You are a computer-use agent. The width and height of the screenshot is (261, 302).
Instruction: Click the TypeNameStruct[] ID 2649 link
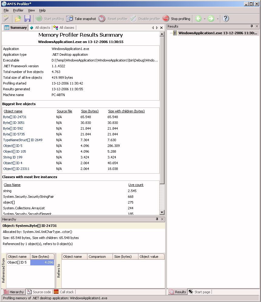tap(23, 140)
